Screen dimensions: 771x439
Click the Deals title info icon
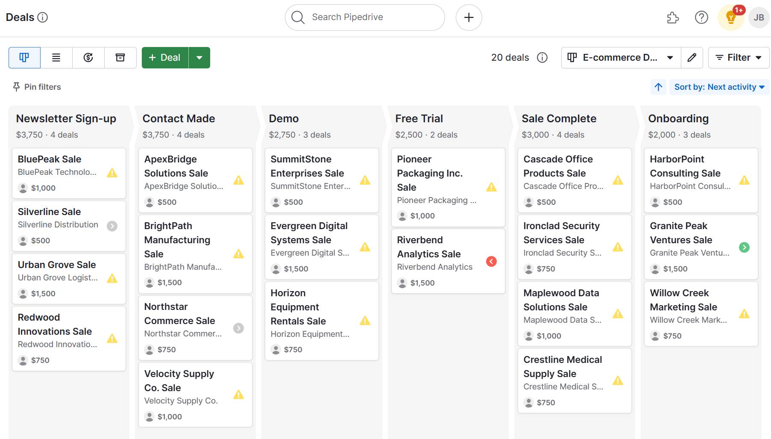[x=43, y=18]
